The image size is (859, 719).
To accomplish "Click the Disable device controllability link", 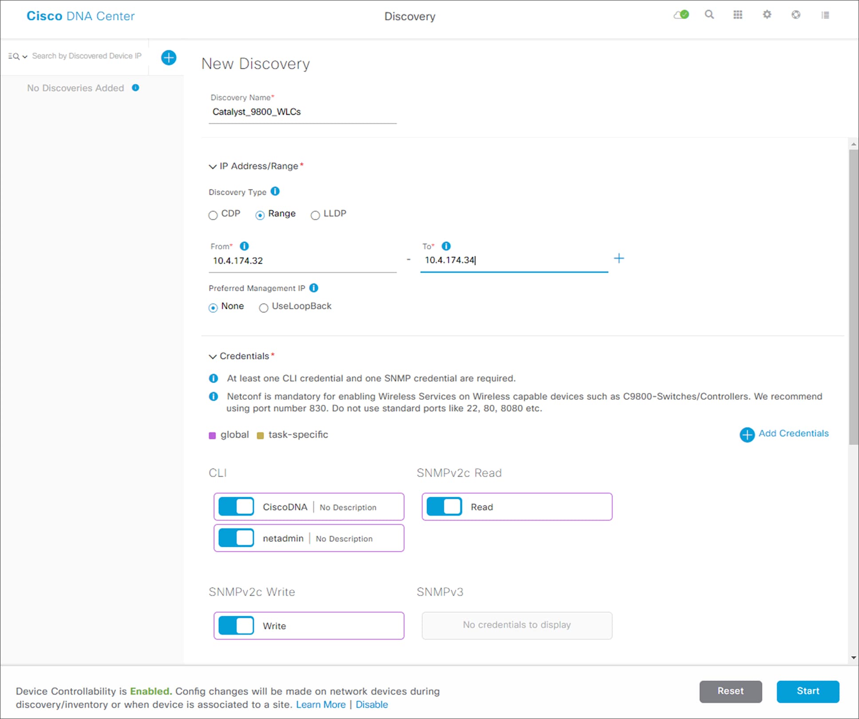I will tap(372, 704).
